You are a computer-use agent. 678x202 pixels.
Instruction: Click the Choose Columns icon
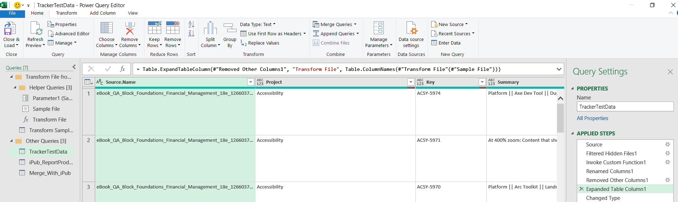click(x=107, y=28)
